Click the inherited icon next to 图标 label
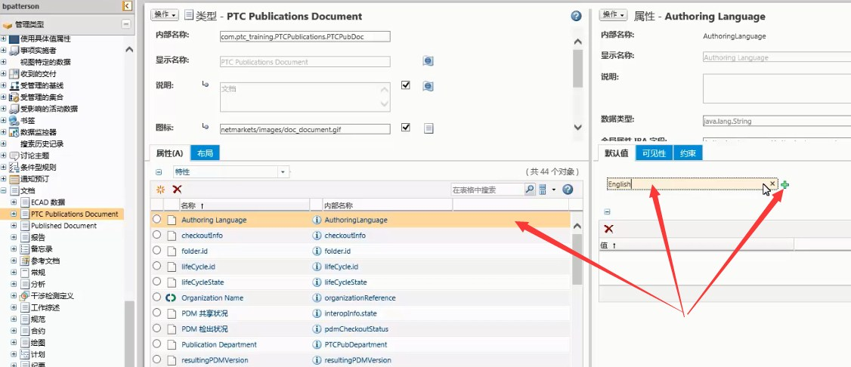 [205, 127]
